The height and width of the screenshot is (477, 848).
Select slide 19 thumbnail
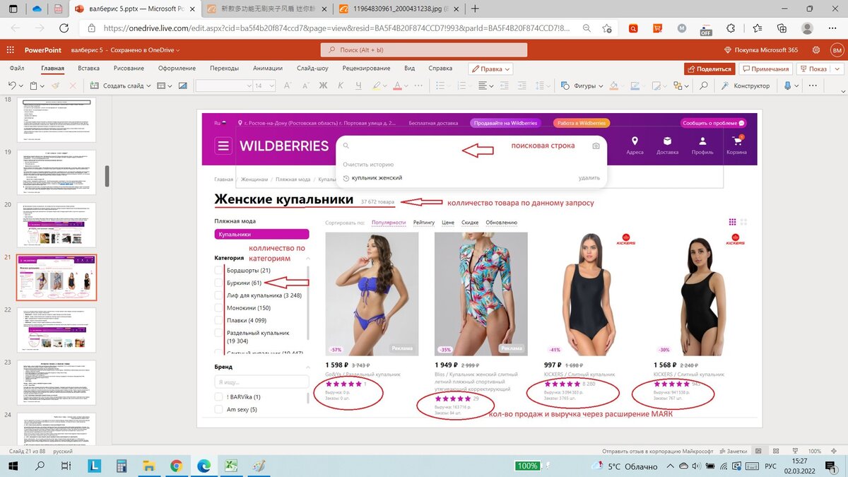click(57, 172)
